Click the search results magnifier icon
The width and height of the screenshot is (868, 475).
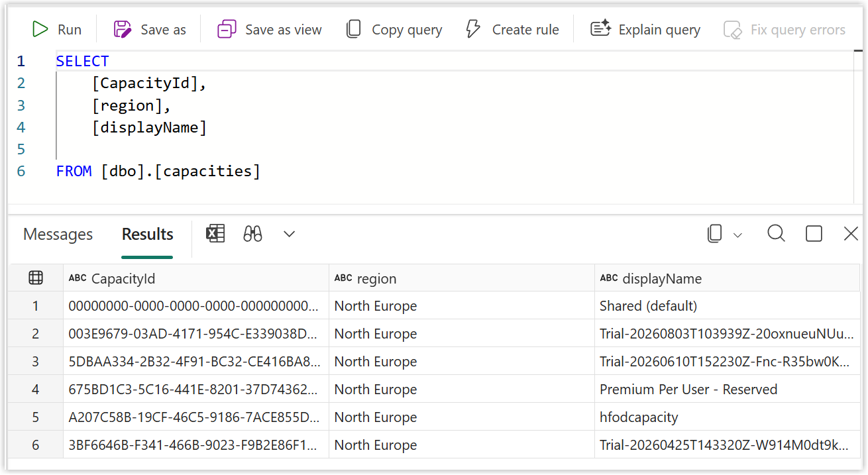click(776, 233)
